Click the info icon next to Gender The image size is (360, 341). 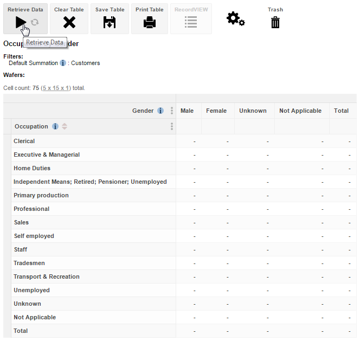pyautogui.click(x=160, y=111)
